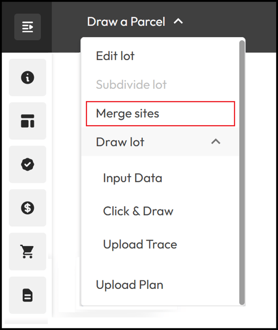Image resolution: width=278 pixels, height=330 pixels.
Task: Open the info panel icon
Action: [27, 78]
